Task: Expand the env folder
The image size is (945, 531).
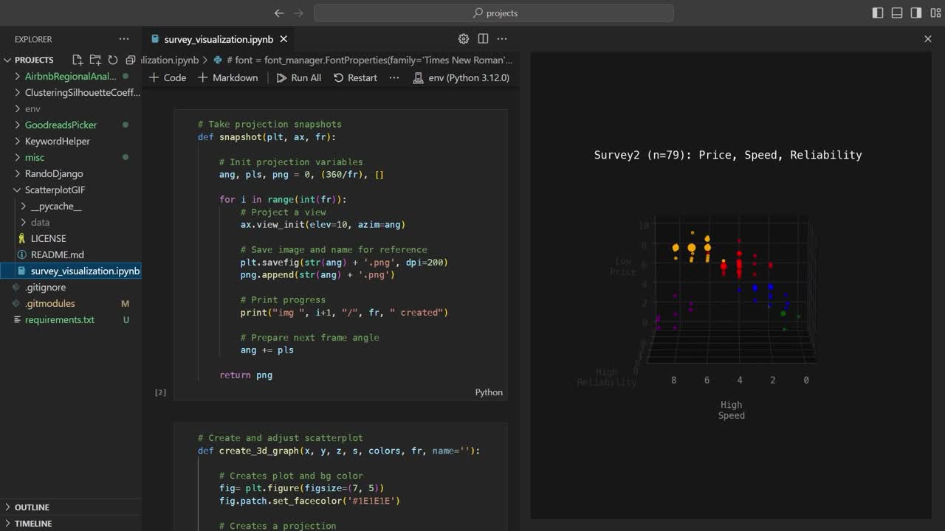Action: pos(71,108)
